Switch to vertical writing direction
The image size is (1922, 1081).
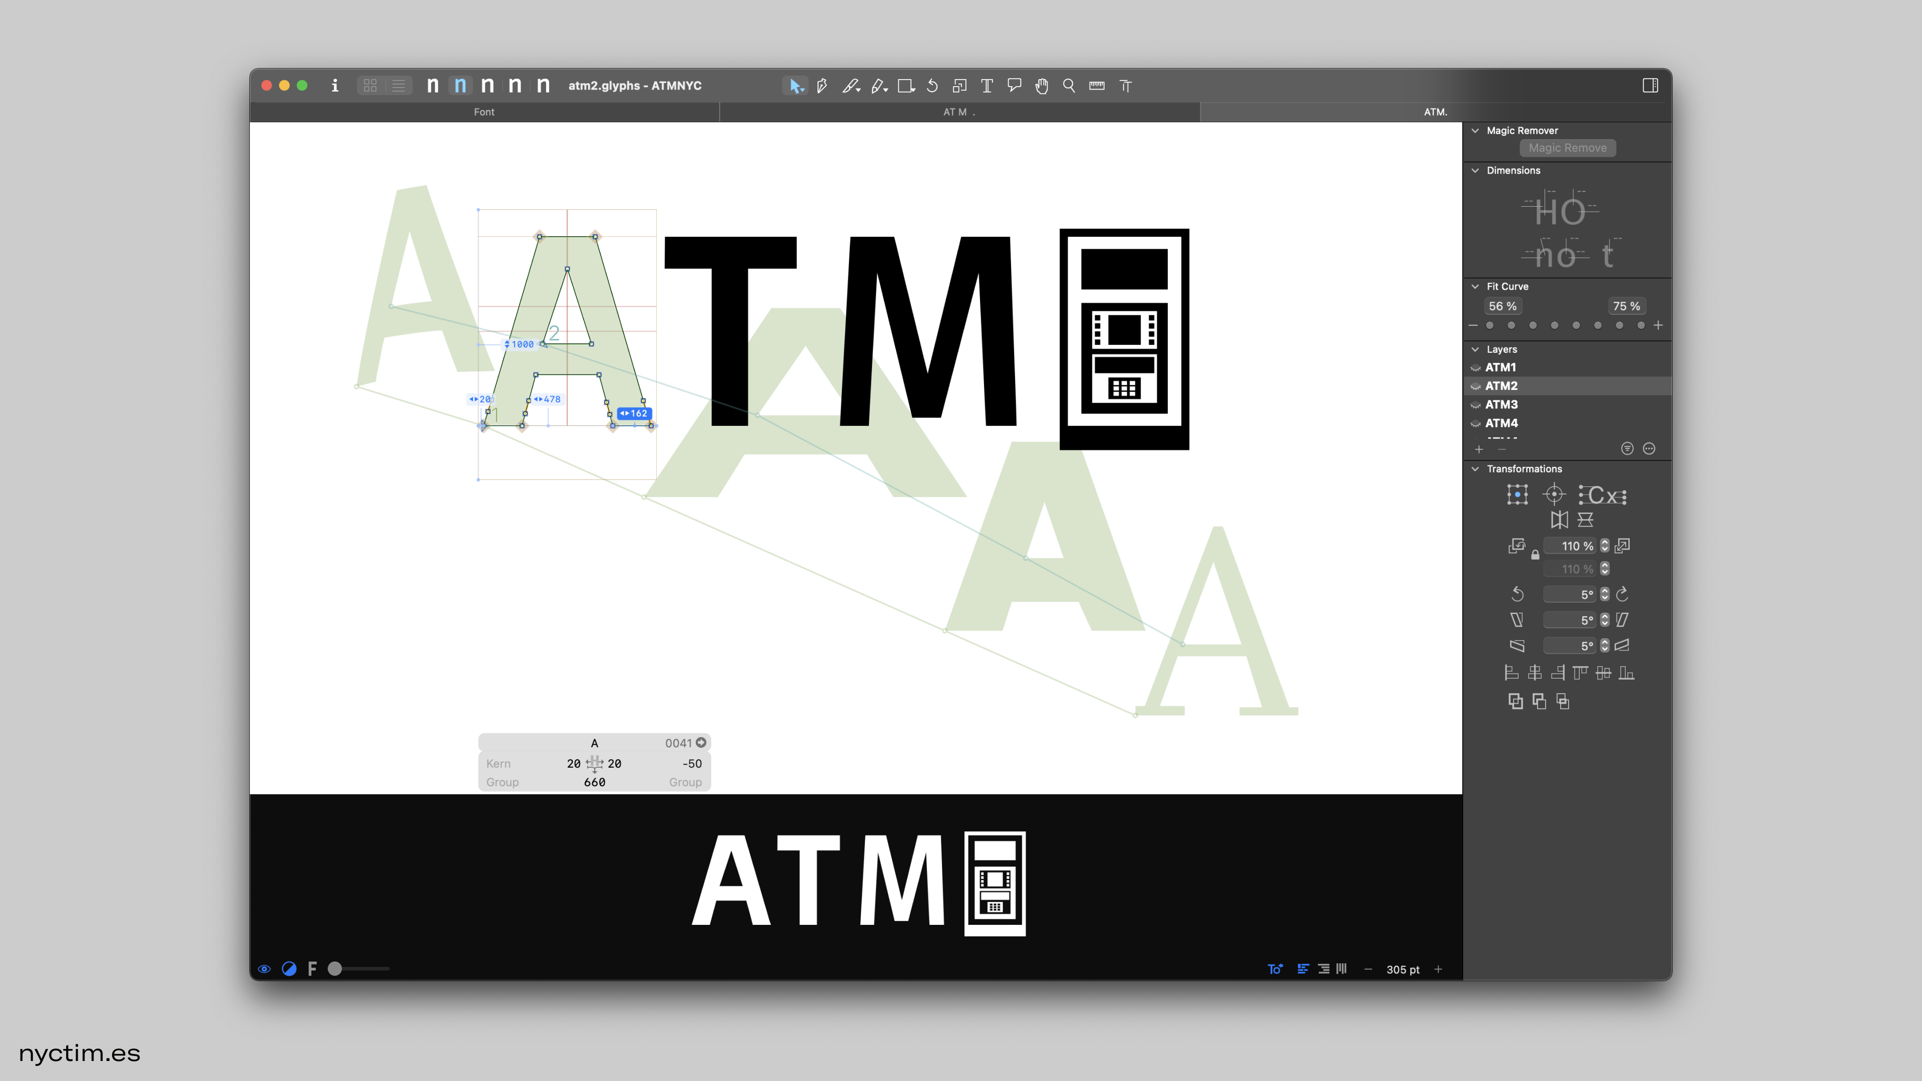1341,968
